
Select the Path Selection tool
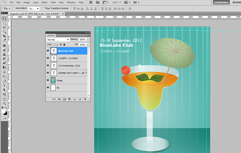click(4, 90)
